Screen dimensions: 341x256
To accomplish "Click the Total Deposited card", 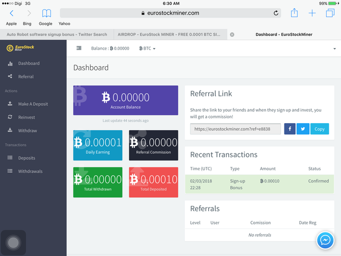I will click(x=153, y=182).
